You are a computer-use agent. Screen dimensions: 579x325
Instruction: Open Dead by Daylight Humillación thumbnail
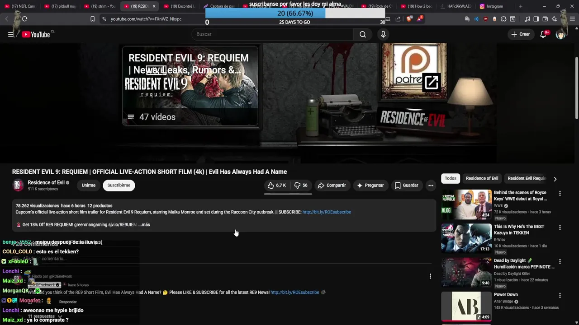coord(466,273)
